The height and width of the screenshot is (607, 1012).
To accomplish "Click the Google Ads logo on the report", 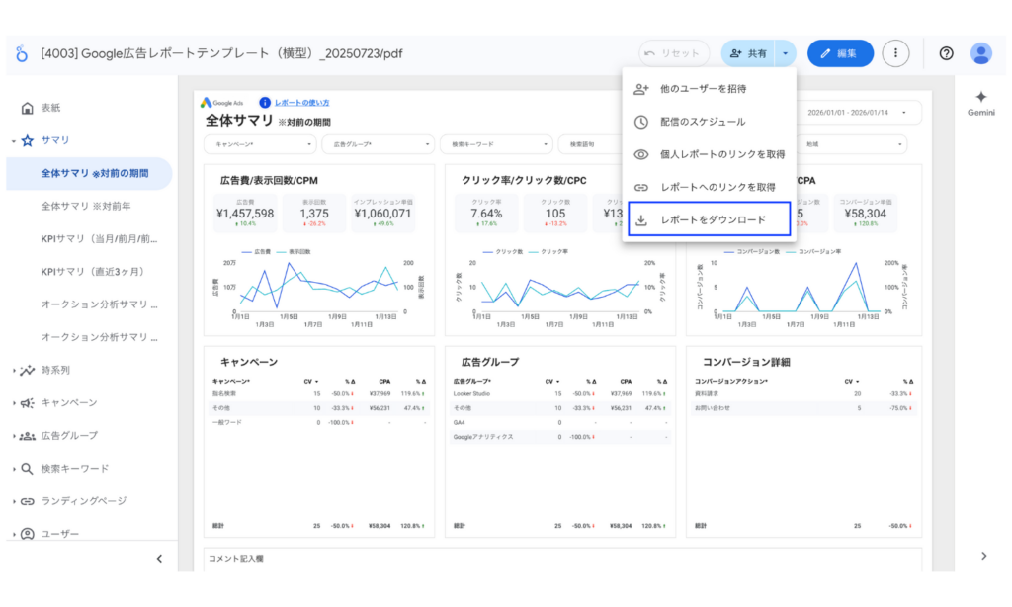I will point(220,100).
